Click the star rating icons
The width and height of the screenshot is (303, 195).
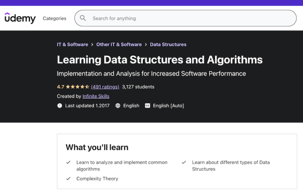pyautogui.click(x=77, y=87)
